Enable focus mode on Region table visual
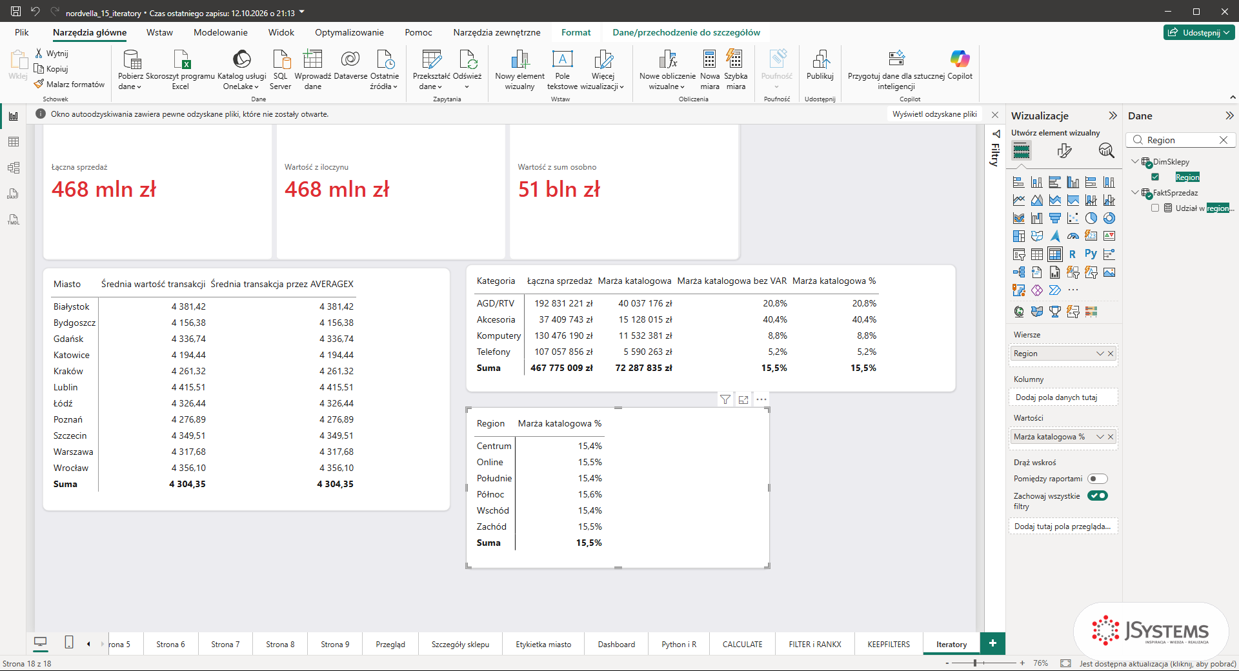1239x671 pixels. [743, 399]
